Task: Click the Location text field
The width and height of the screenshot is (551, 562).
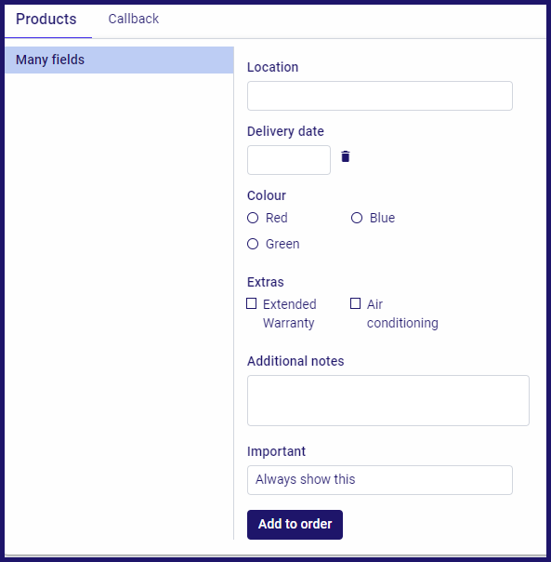Action: point(379,96)
